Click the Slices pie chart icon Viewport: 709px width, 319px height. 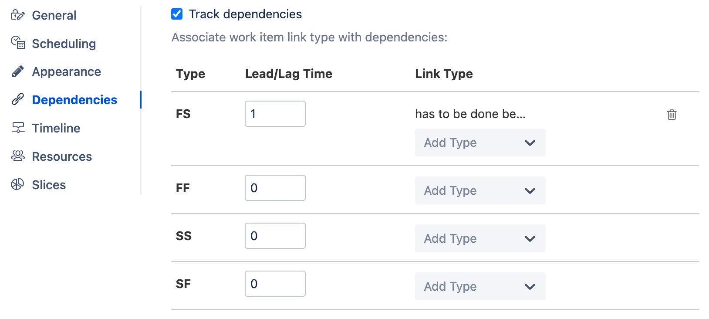click(17, 184)
